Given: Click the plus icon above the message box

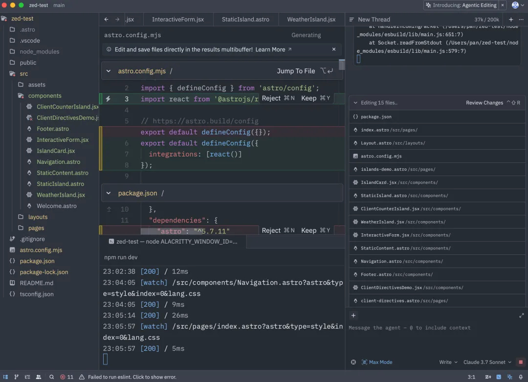Looking at the screenshot, I should (x=353, y=315).
